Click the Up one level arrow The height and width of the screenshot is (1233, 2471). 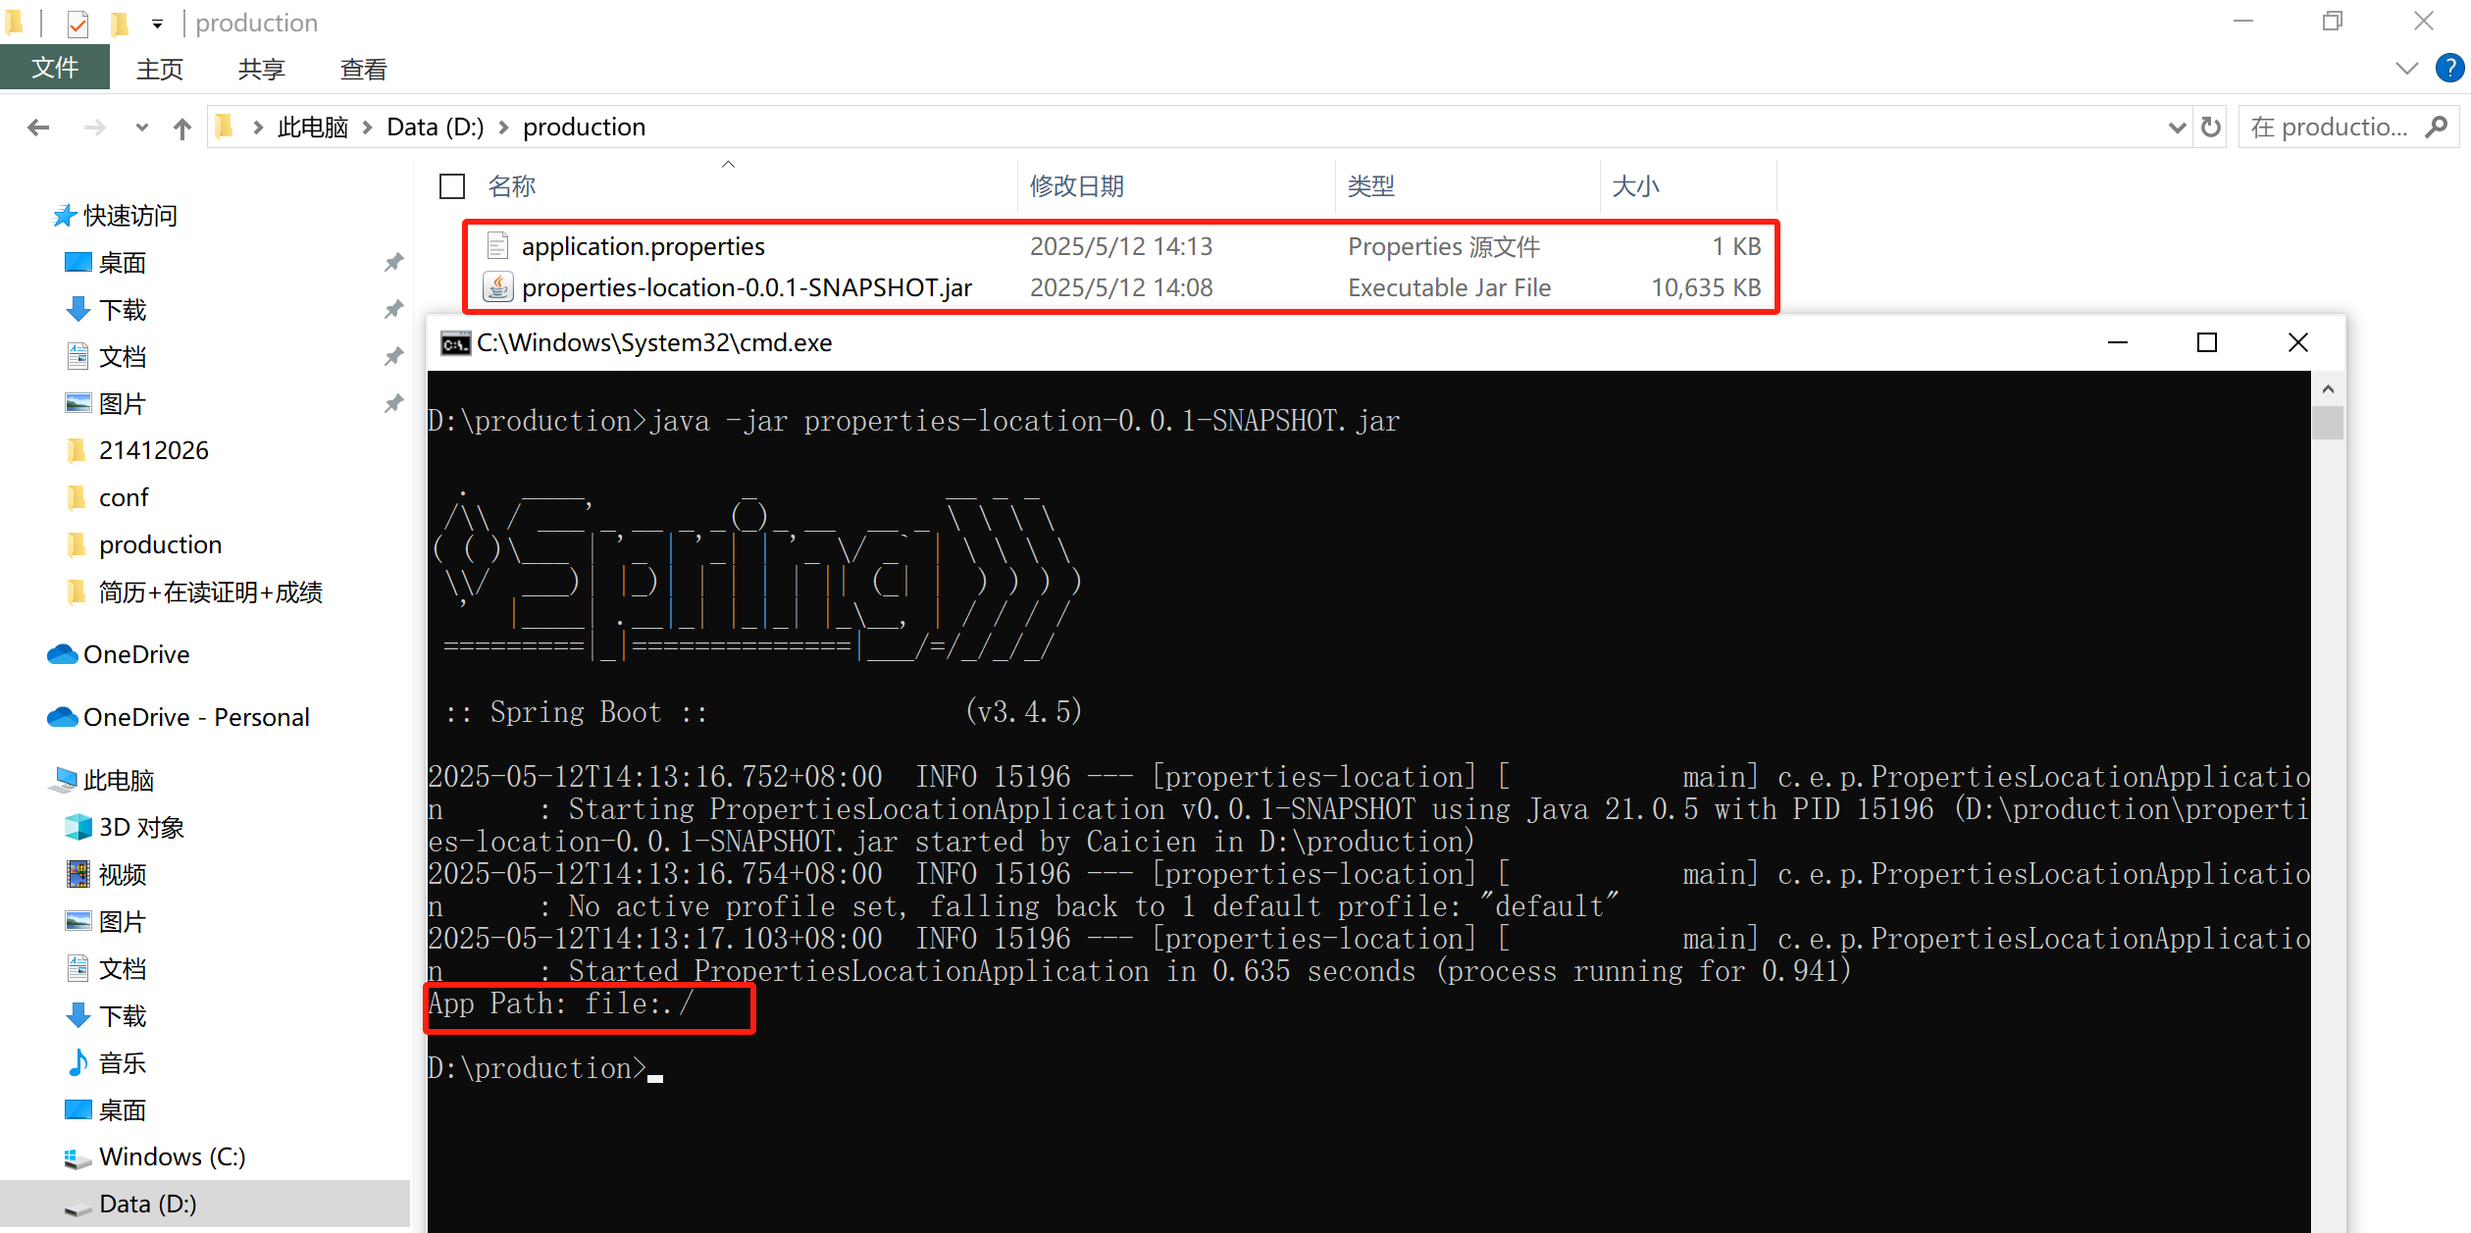click(181, 128)
